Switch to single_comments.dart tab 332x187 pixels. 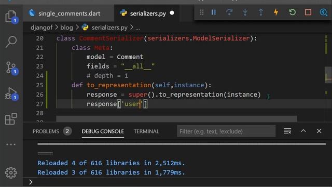pos(68,14)
